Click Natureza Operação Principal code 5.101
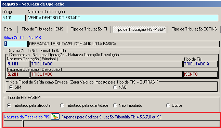 point(18,64)
